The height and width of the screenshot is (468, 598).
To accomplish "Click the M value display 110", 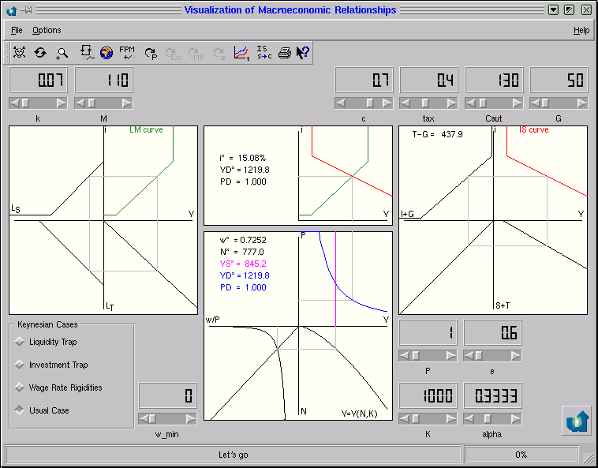I will coord(104,80).
